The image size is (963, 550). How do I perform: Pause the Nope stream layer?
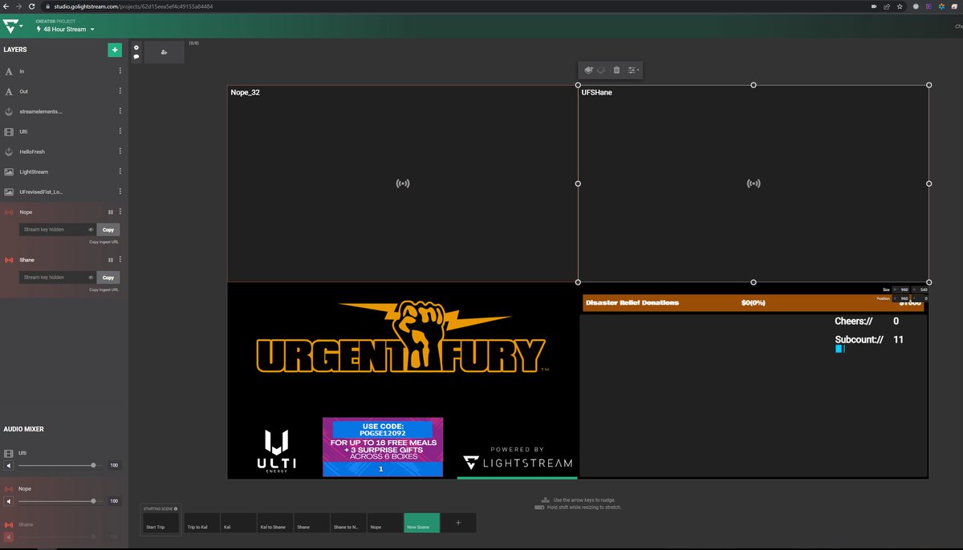[x=111, y=212]
